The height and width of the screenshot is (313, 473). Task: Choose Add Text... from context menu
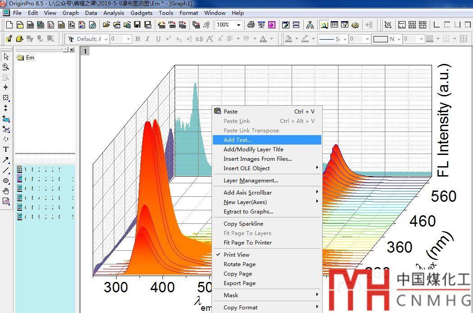coord(237,140)
